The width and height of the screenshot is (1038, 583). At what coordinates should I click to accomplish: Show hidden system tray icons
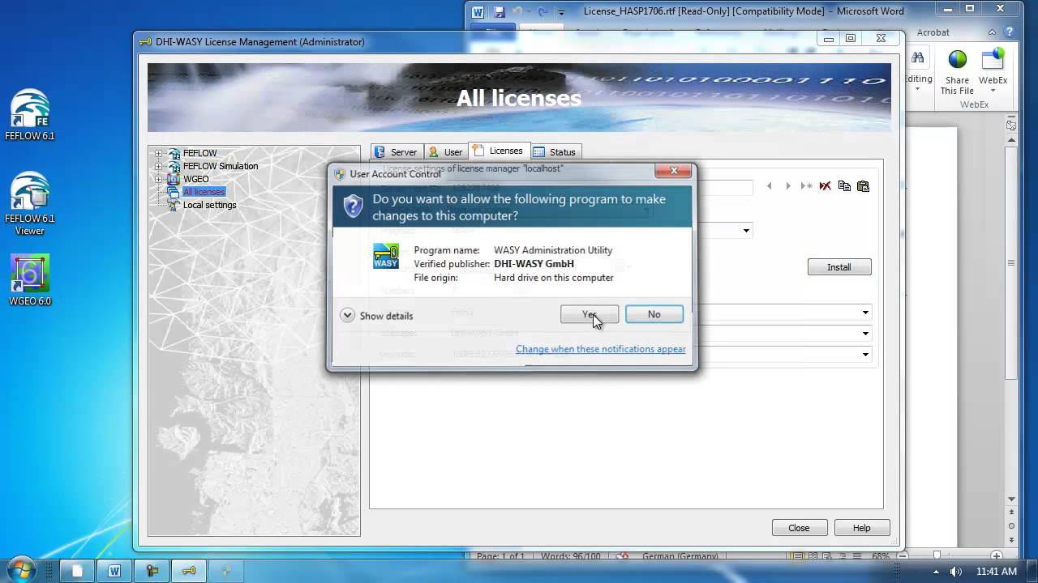pyautogui.click(x=936, y=572)
